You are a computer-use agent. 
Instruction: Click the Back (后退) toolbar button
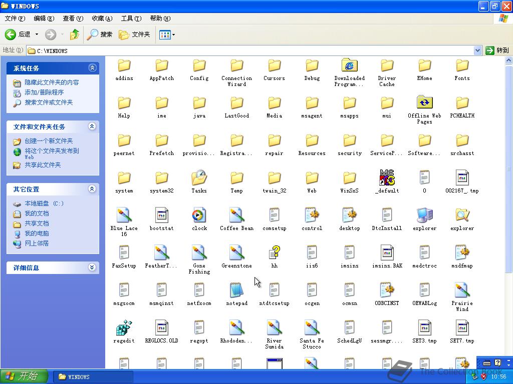click(18, 34)
